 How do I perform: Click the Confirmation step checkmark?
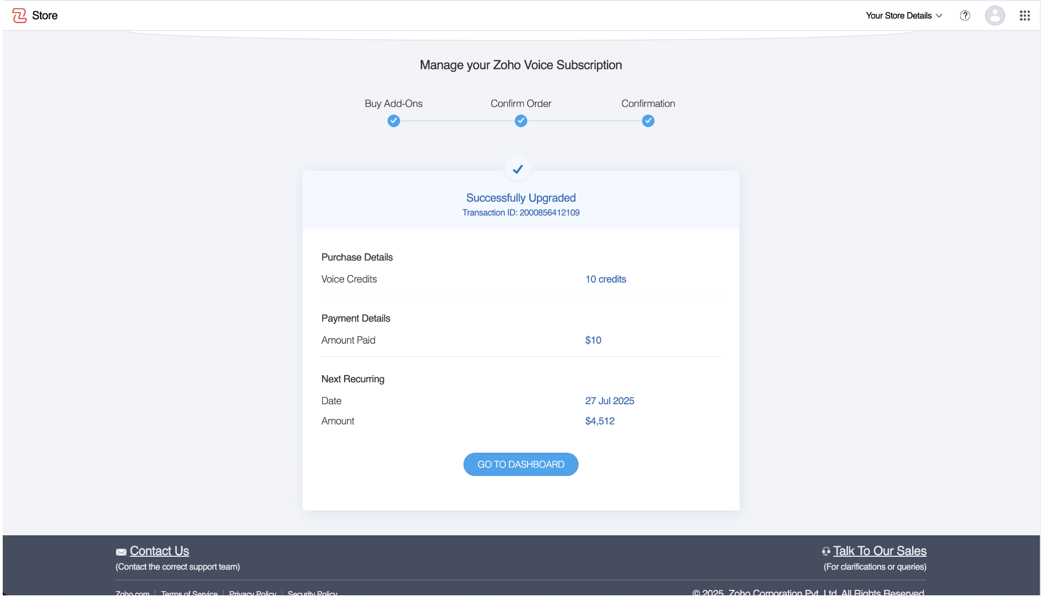(648, 121)
